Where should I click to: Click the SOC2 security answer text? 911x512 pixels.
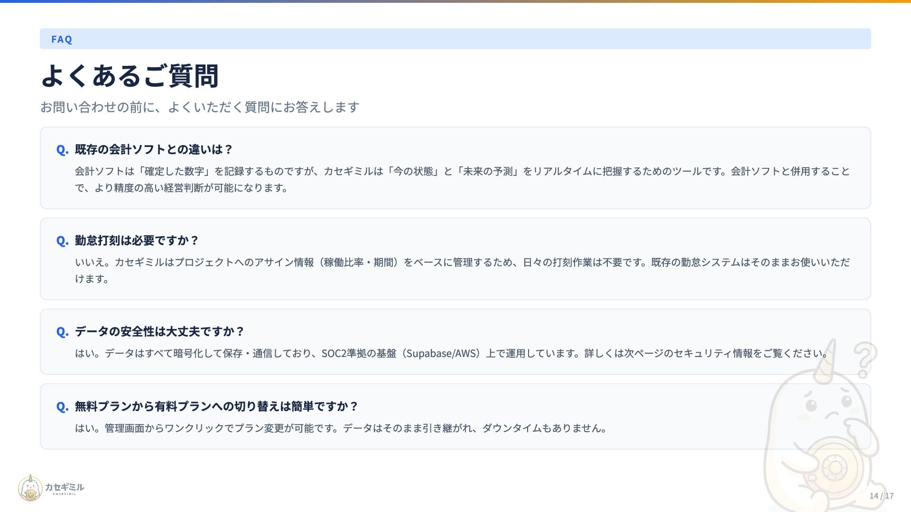[x=451, y=354]
